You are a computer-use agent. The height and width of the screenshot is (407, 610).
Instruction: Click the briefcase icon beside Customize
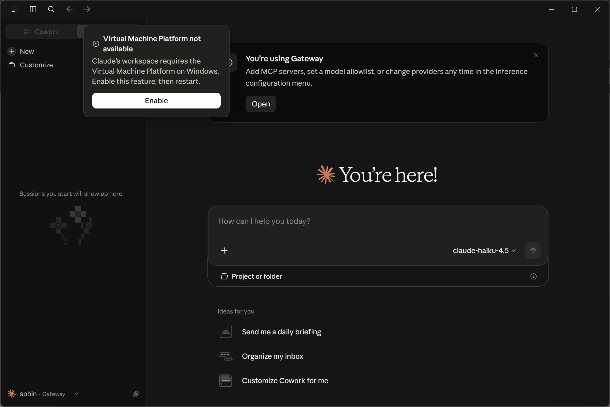coord(12,65)
